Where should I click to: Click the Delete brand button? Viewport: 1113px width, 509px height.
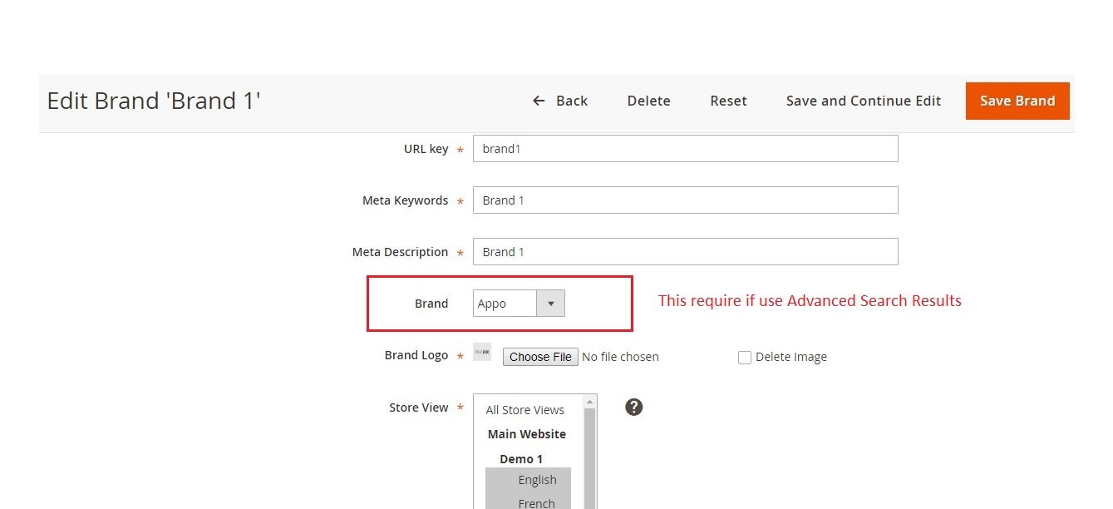point(648,101)
